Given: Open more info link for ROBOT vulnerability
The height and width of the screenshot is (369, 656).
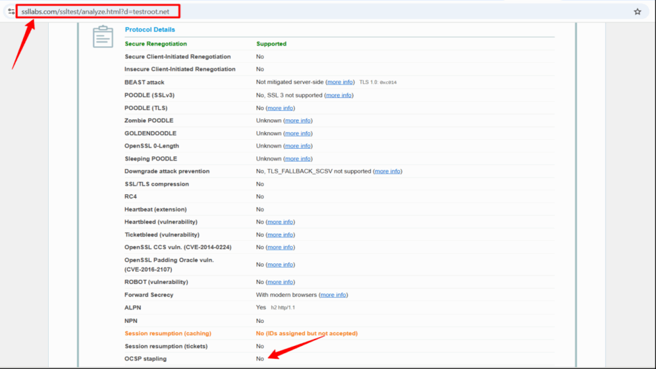Looking at the screenshot, I should (280, 282).
